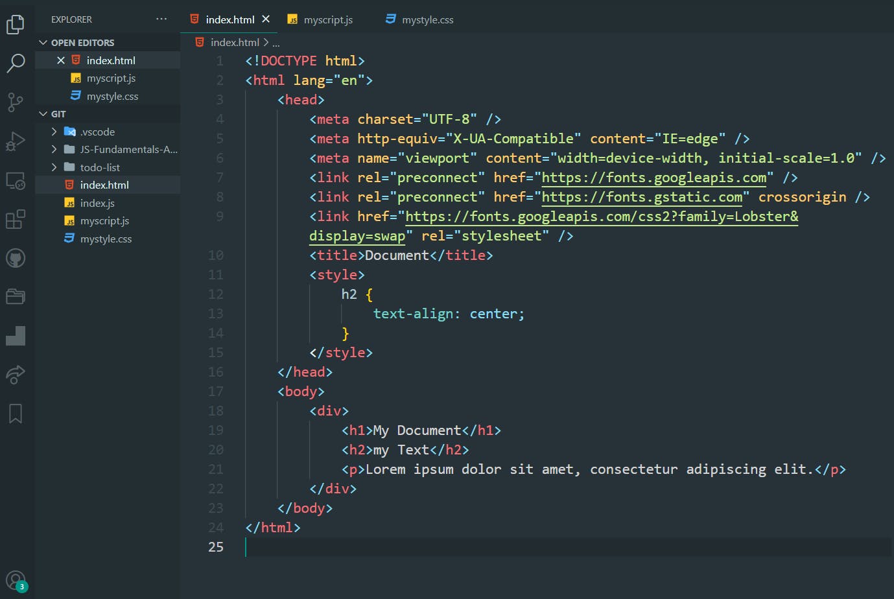Image resolution: width=894 pixels, height=599 pixels.
Task: Open the stairs-shaped activity bar icon
Action: [15, 335]
